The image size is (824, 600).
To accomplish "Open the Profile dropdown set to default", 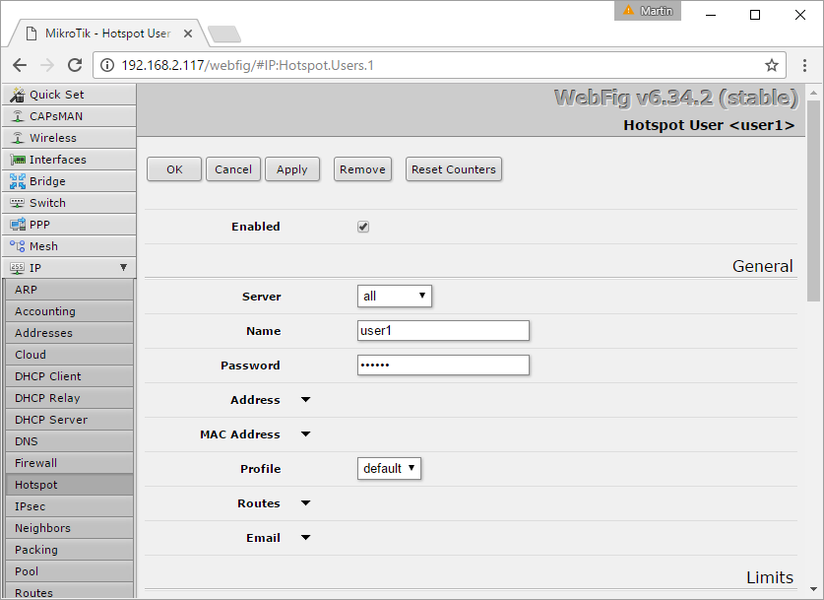I will click(389, 468).
